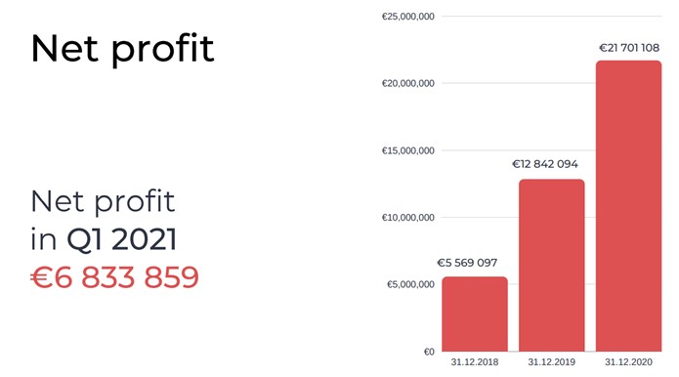Click the 31.12.2019 red bar
679x377 pixels.
[x=552, y=265]
